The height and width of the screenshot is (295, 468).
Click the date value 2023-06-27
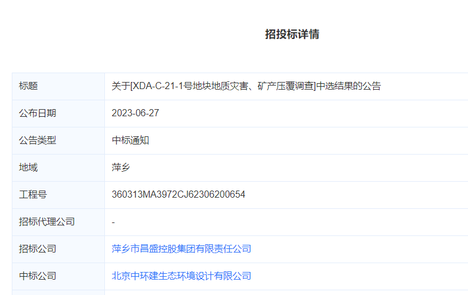coord(135,113)
